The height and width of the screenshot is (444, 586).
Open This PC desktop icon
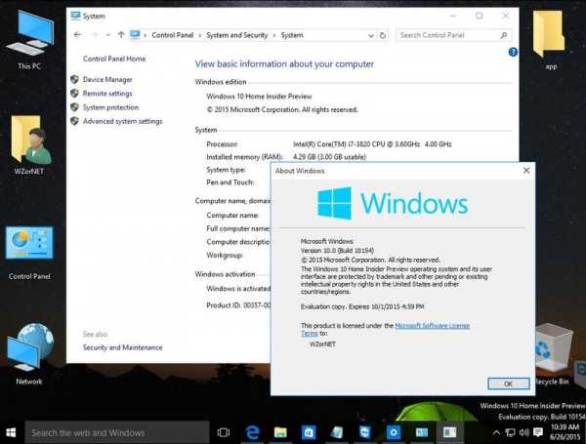(x=29, y=39)
